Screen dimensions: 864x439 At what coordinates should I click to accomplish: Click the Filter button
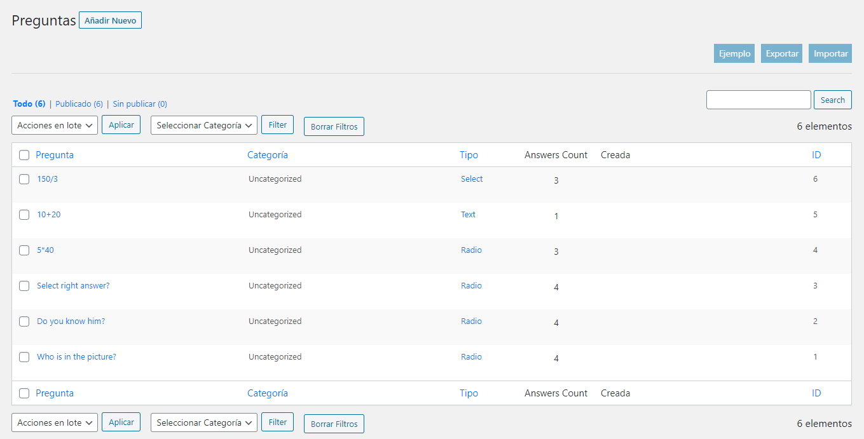coord(277,125)
